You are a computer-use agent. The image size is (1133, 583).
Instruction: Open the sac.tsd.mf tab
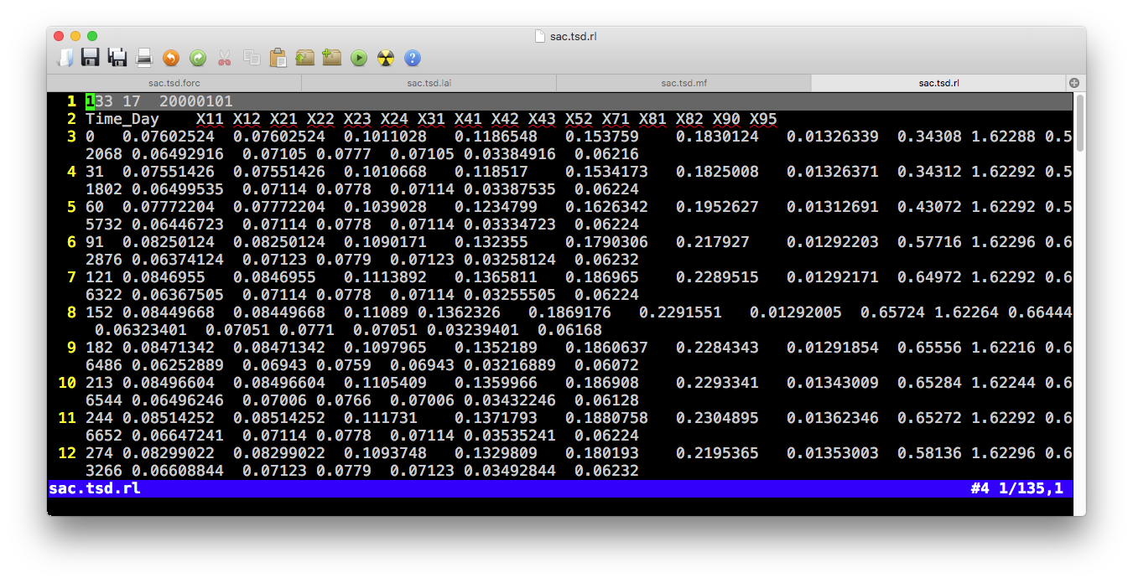[x=683, y=83]
